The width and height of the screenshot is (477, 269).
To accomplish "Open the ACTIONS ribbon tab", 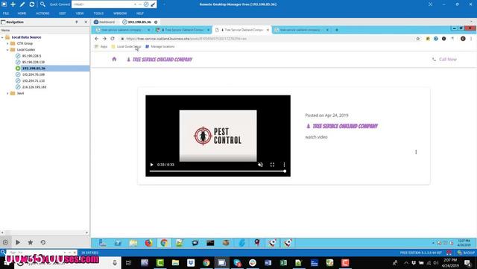I will point(42,13).
